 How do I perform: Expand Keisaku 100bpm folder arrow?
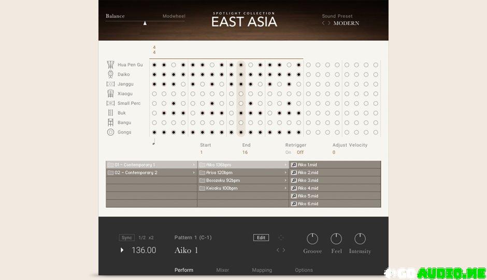(285, 188)
